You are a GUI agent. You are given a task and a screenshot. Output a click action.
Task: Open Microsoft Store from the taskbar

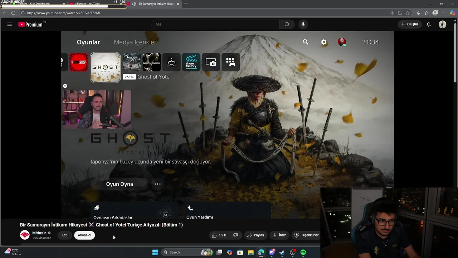[240, 252]
